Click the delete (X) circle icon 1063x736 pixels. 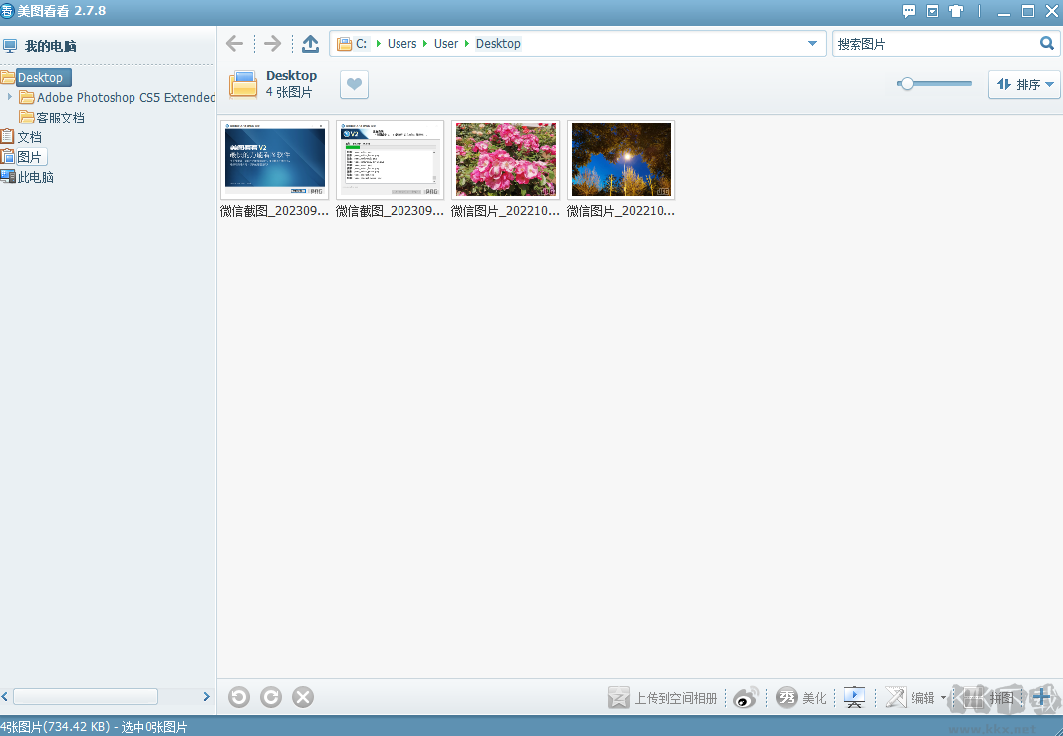click(303, 697)
